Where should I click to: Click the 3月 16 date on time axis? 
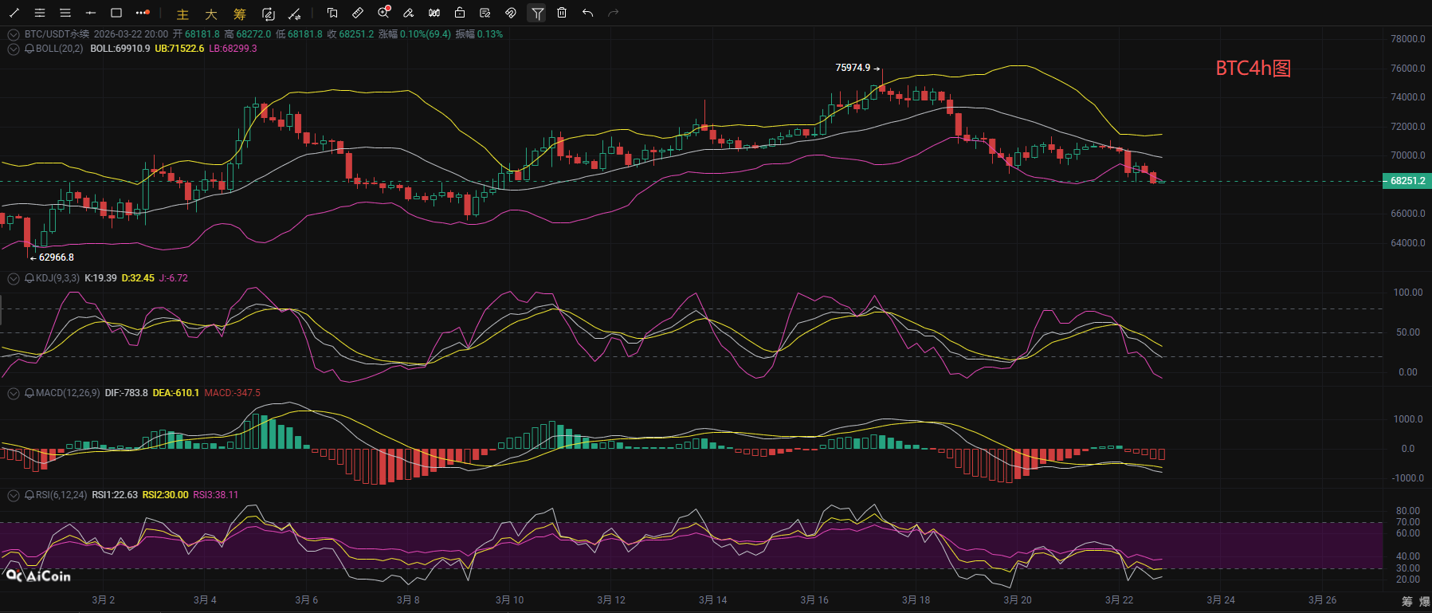point(814,600)
